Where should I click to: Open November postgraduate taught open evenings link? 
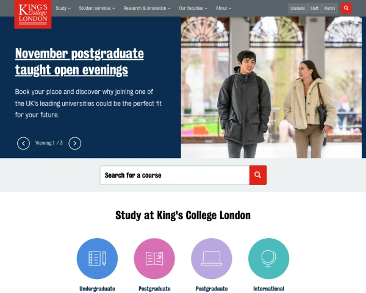click(x=79, y=62)
